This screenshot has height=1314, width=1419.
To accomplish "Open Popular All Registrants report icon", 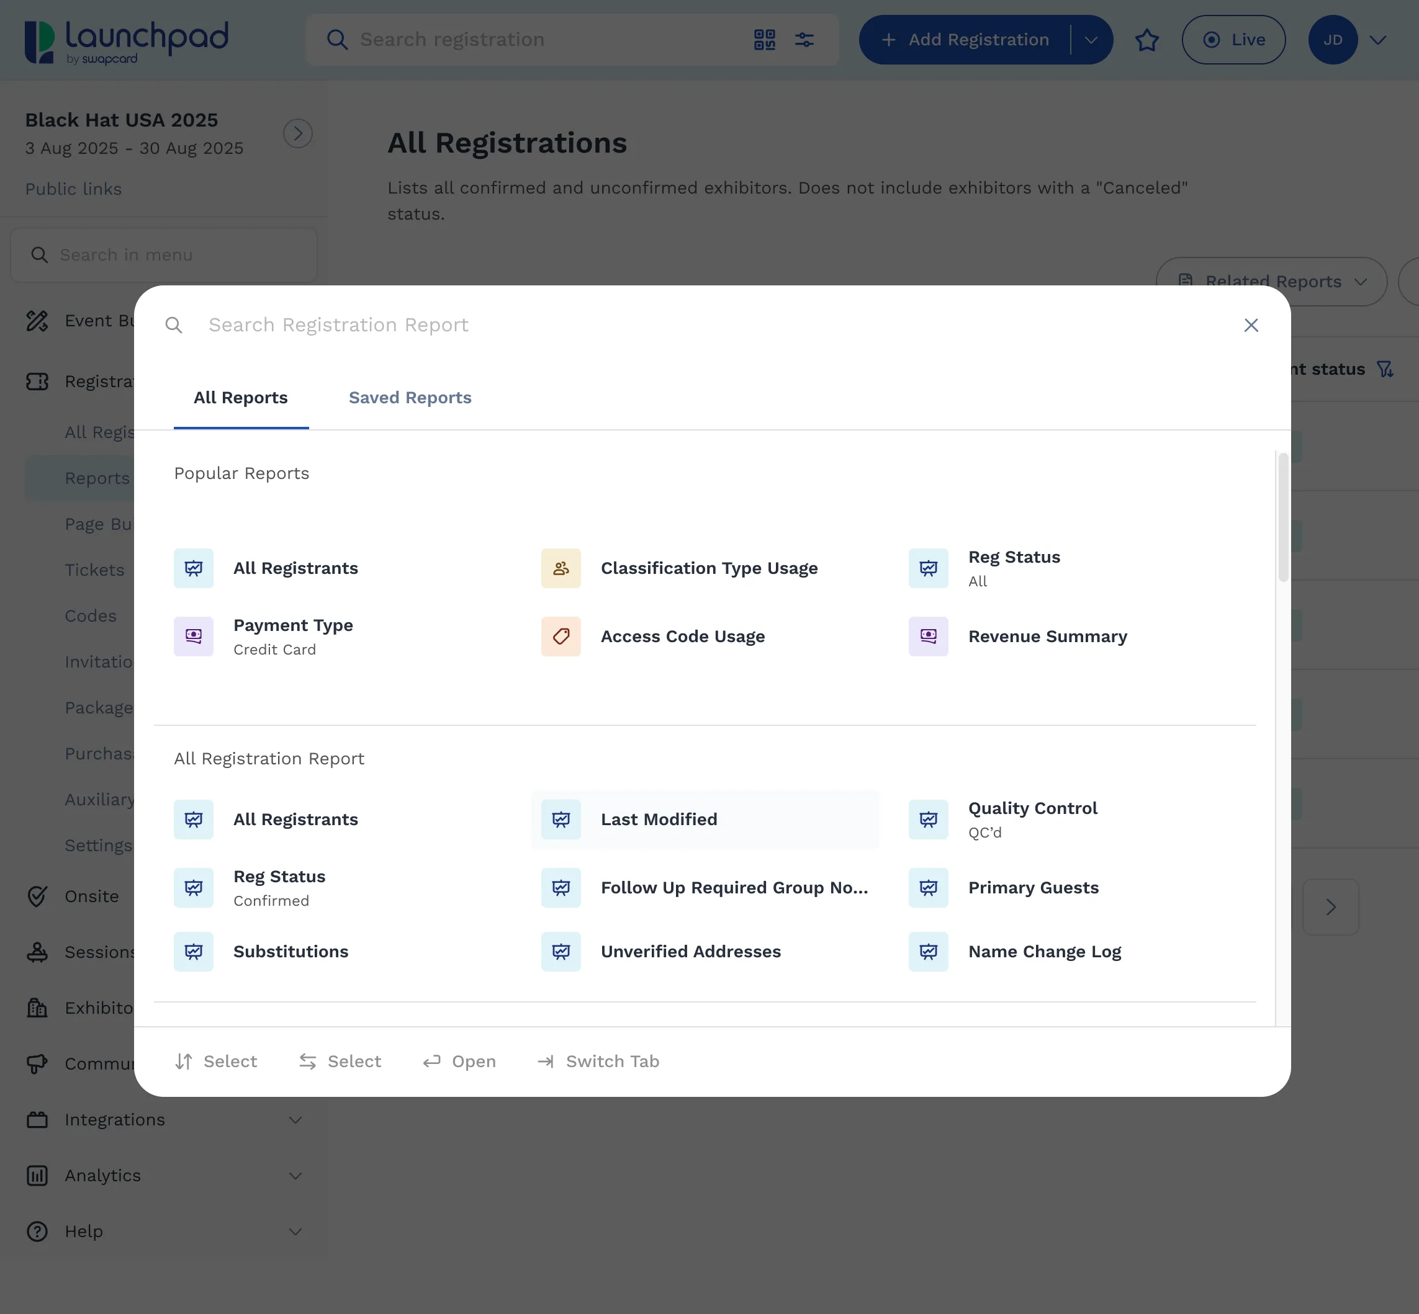I will pos(194,568).
